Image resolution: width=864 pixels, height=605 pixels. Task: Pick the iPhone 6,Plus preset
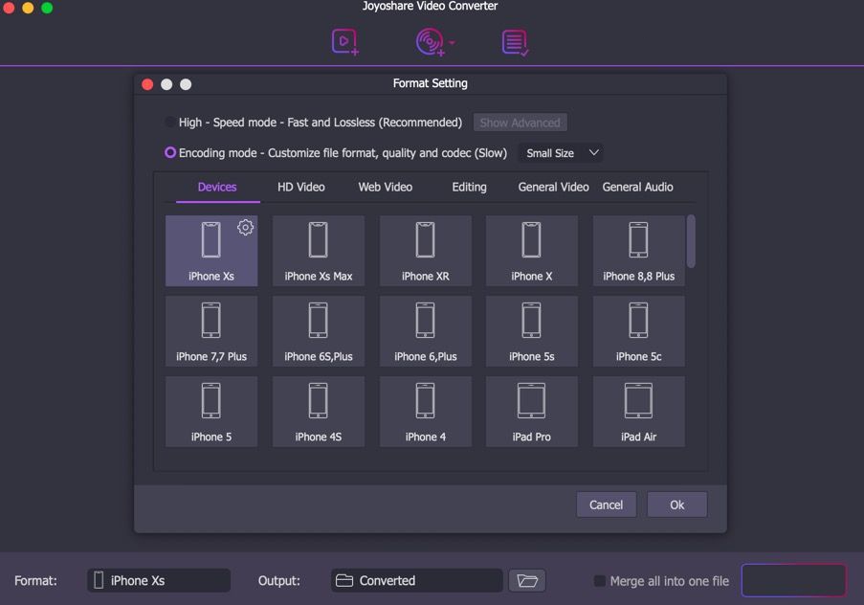[426, 331]
